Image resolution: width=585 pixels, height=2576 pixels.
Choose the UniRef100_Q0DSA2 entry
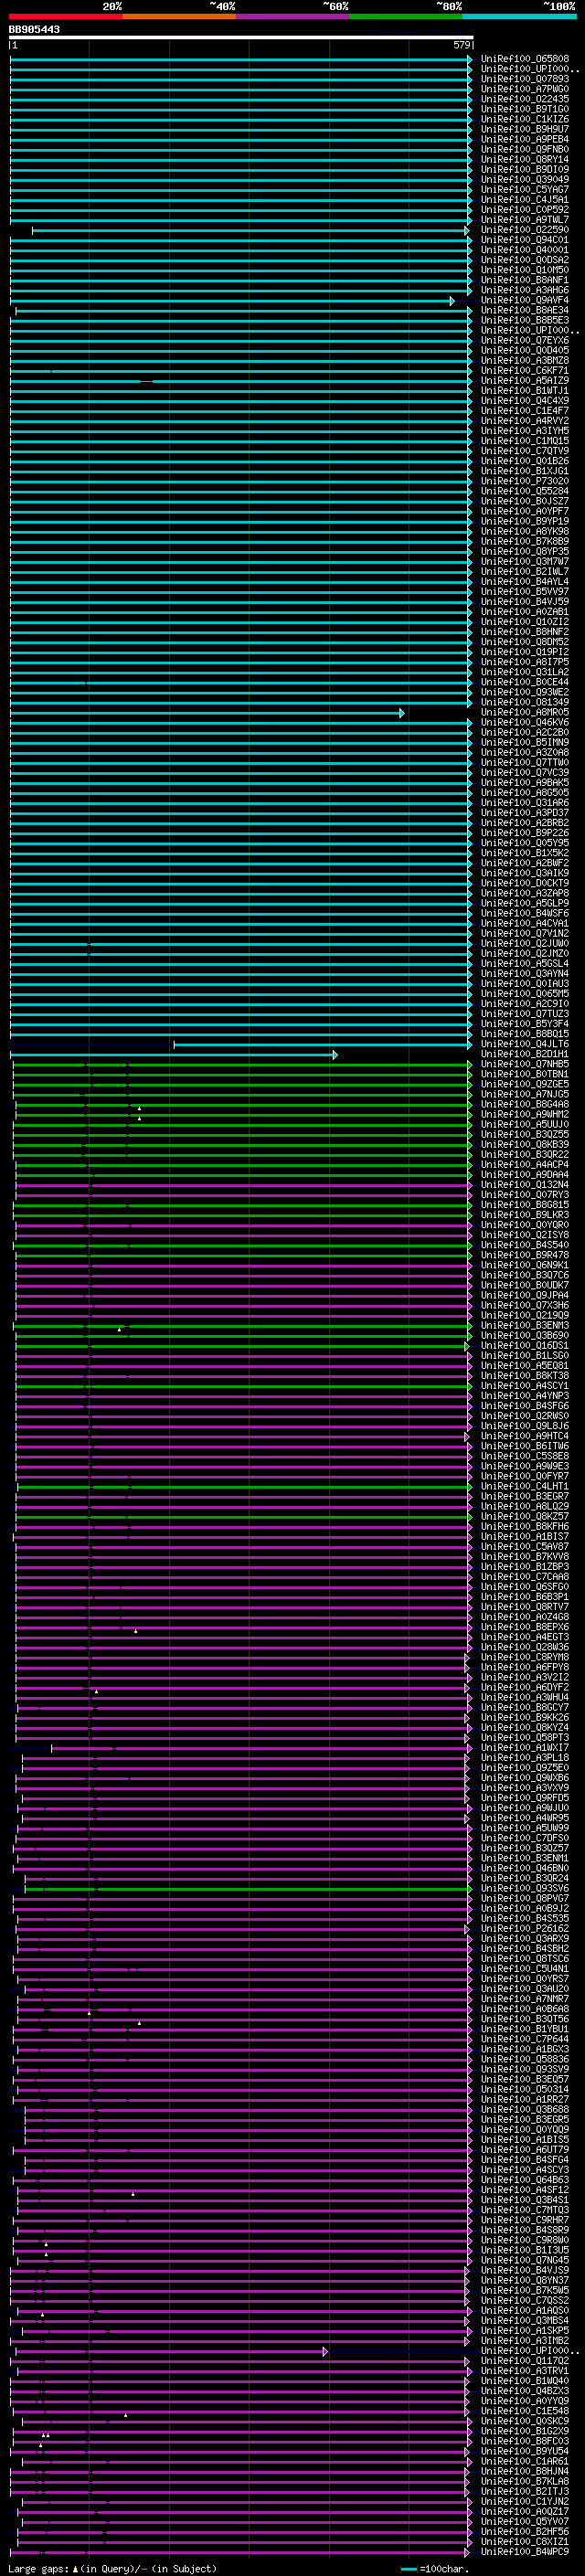tap(525, 260)
